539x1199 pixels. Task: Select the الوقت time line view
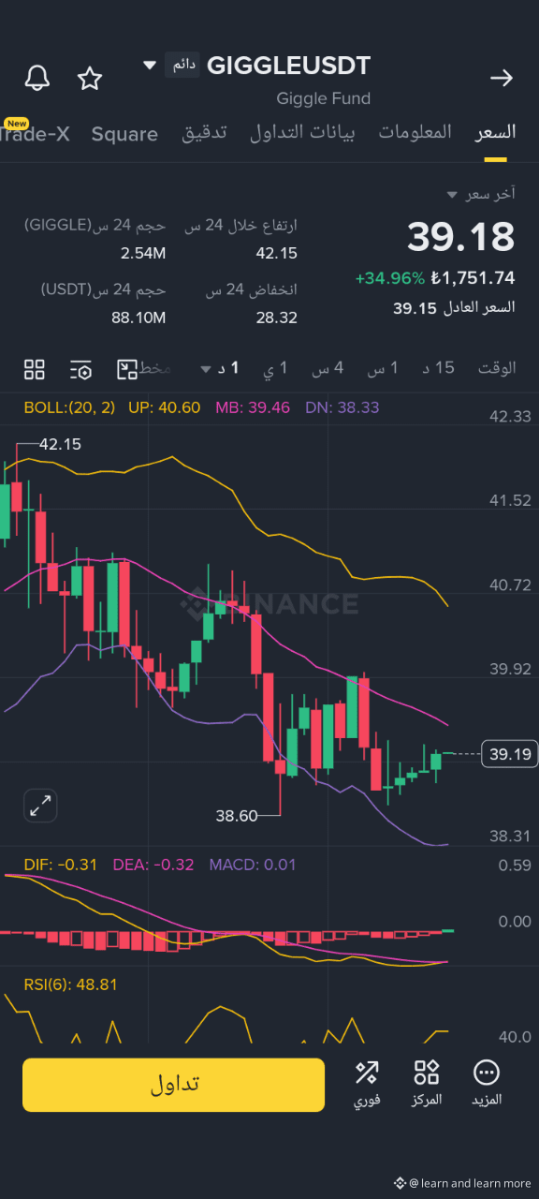click(497, 368)
